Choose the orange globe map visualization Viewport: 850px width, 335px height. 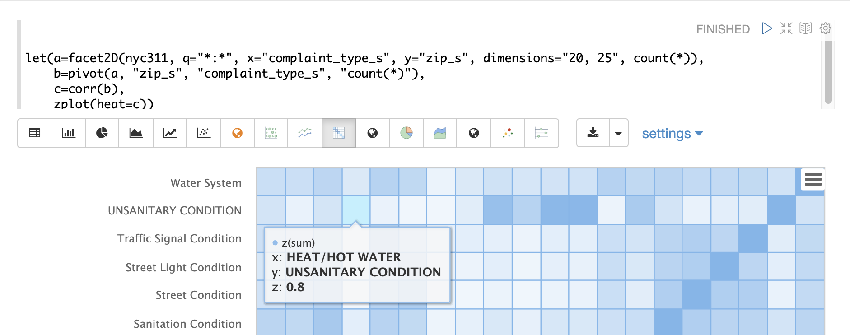coord(238,133)
